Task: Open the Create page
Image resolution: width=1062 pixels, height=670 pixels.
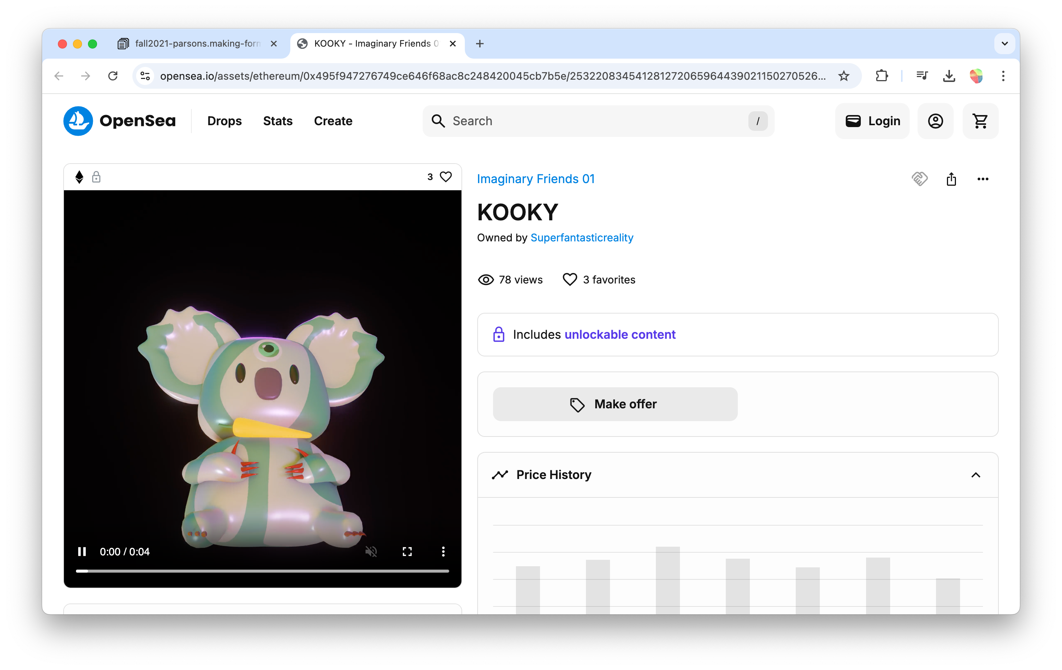Action: tap(333, 121)
